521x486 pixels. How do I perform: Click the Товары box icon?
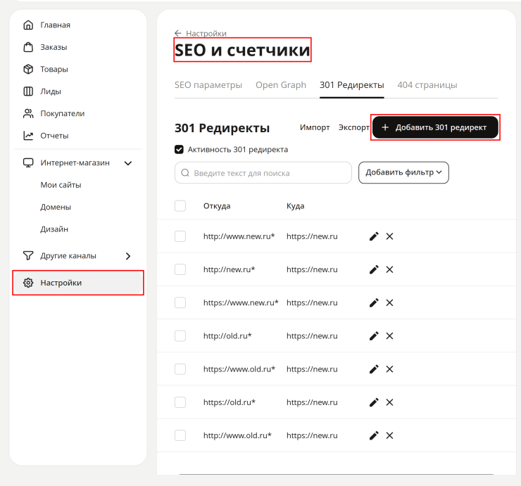click(28, 69)
